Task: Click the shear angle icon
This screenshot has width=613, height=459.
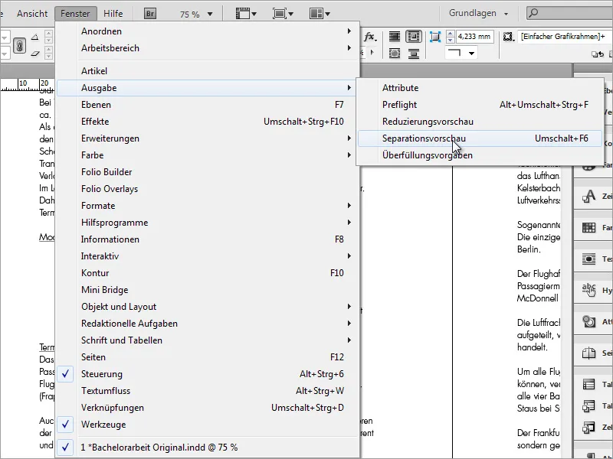Action: [34, 54]
